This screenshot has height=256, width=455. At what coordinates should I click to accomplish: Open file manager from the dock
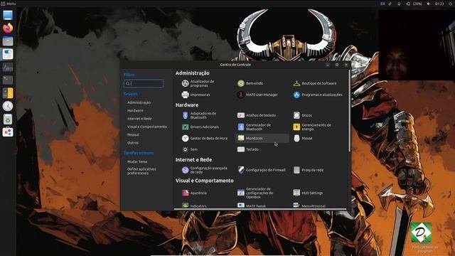coord(8,41)
